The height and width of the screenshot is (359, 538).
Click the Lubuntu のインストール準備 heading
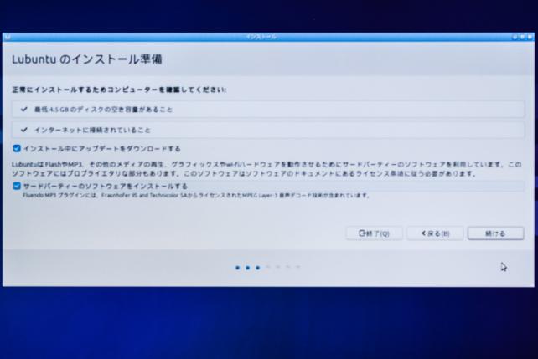87,59
